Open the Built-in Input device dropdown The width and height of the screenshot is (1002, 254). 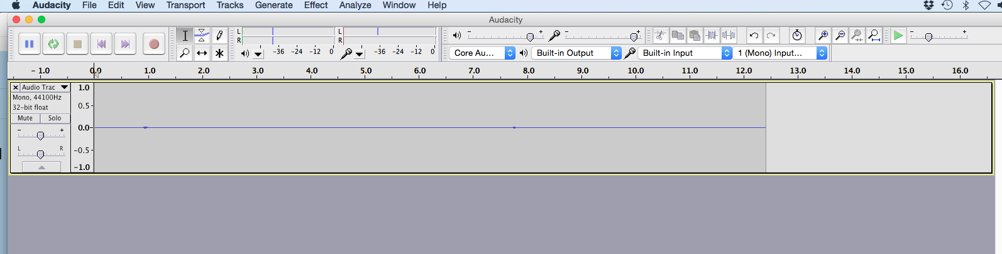point(685,53)
